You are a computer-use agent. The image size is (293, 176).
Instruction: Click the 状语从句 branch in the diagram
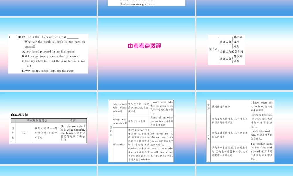coord(225,59)
